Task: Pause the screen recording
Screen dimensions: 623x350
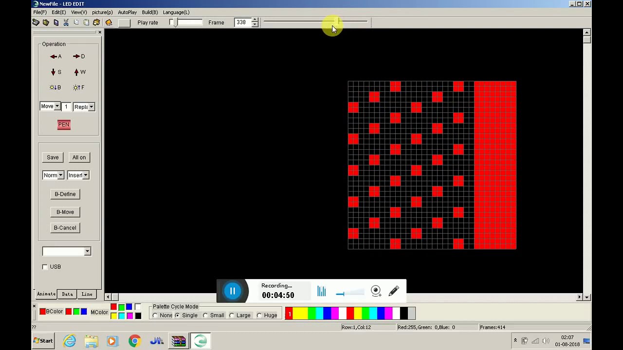Action: 232,291
